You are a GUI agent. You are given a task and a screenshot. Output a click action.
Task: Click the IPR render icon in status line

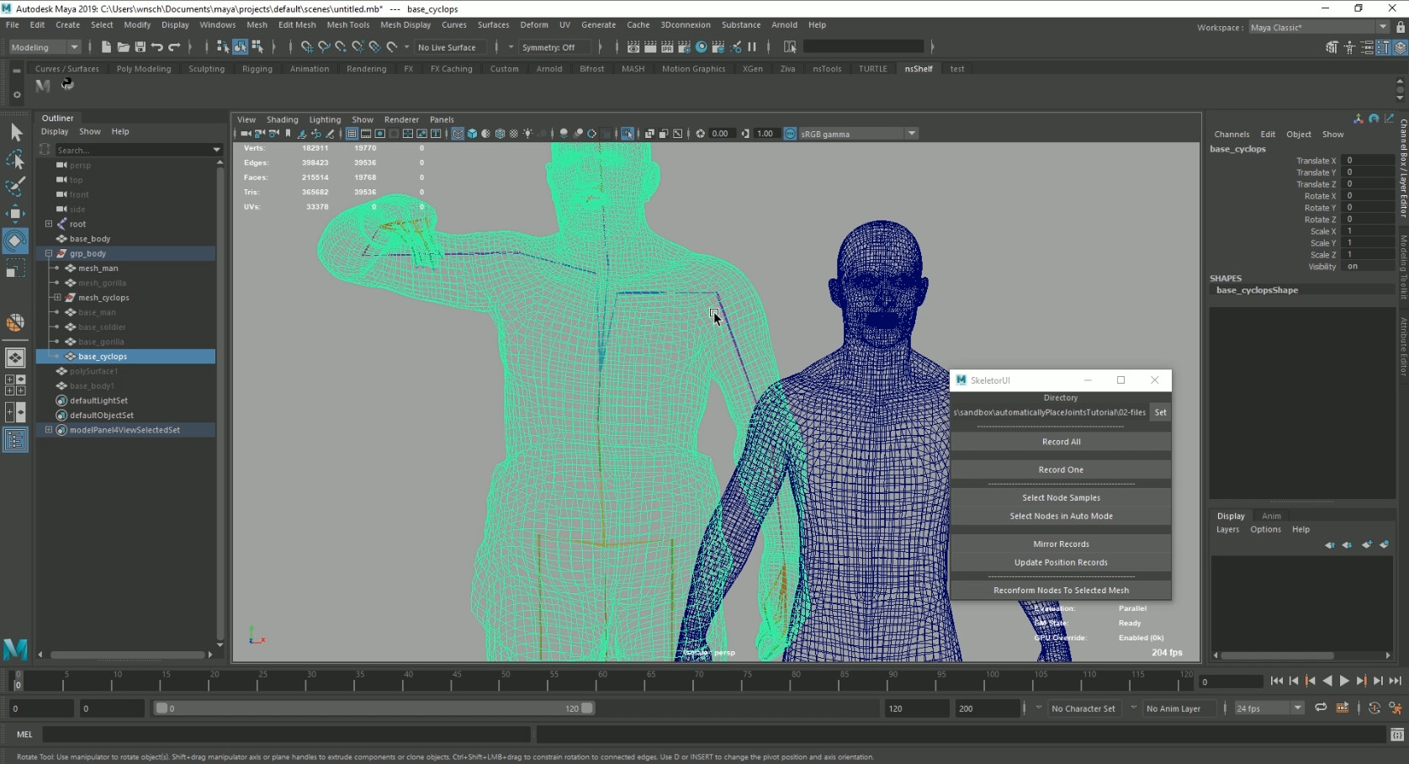pos(667,48)
